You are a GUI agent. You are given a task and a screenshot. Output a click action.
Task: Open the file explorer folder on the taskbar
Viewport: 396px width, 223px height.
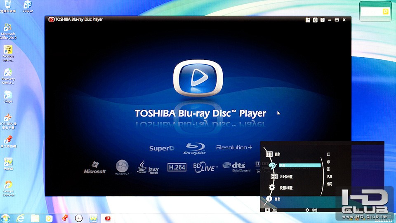point(35,218)
